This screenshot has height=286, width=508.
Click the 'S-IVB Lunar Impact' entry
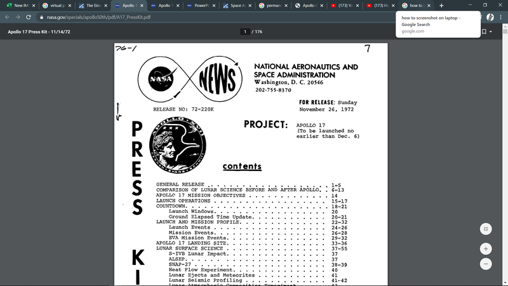[x=253, y=254]
